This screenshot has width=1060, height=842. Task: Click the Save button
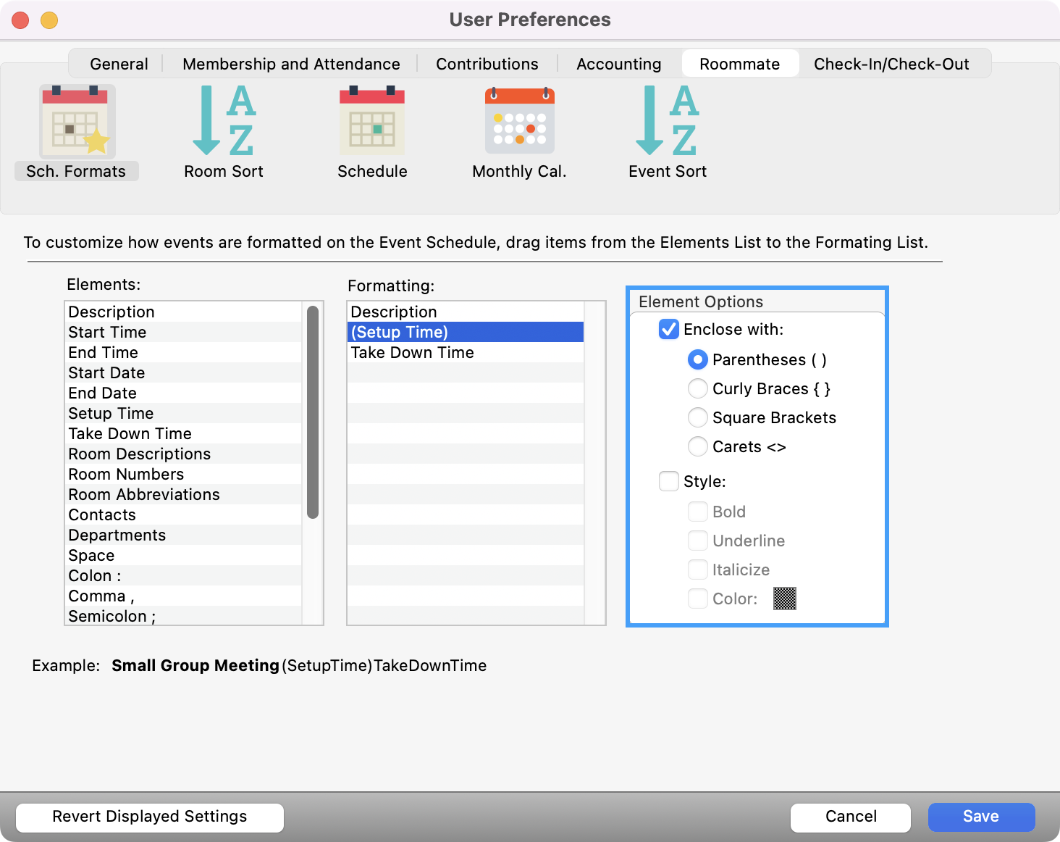pyautogui.click(x=980, y=817)
